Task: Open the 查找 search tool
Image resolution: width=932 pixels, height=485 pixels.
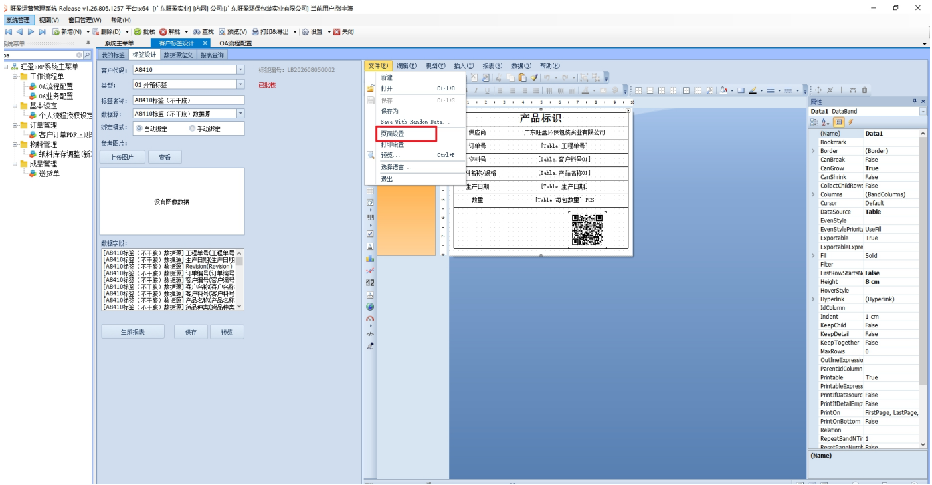Action: point(203,32)
